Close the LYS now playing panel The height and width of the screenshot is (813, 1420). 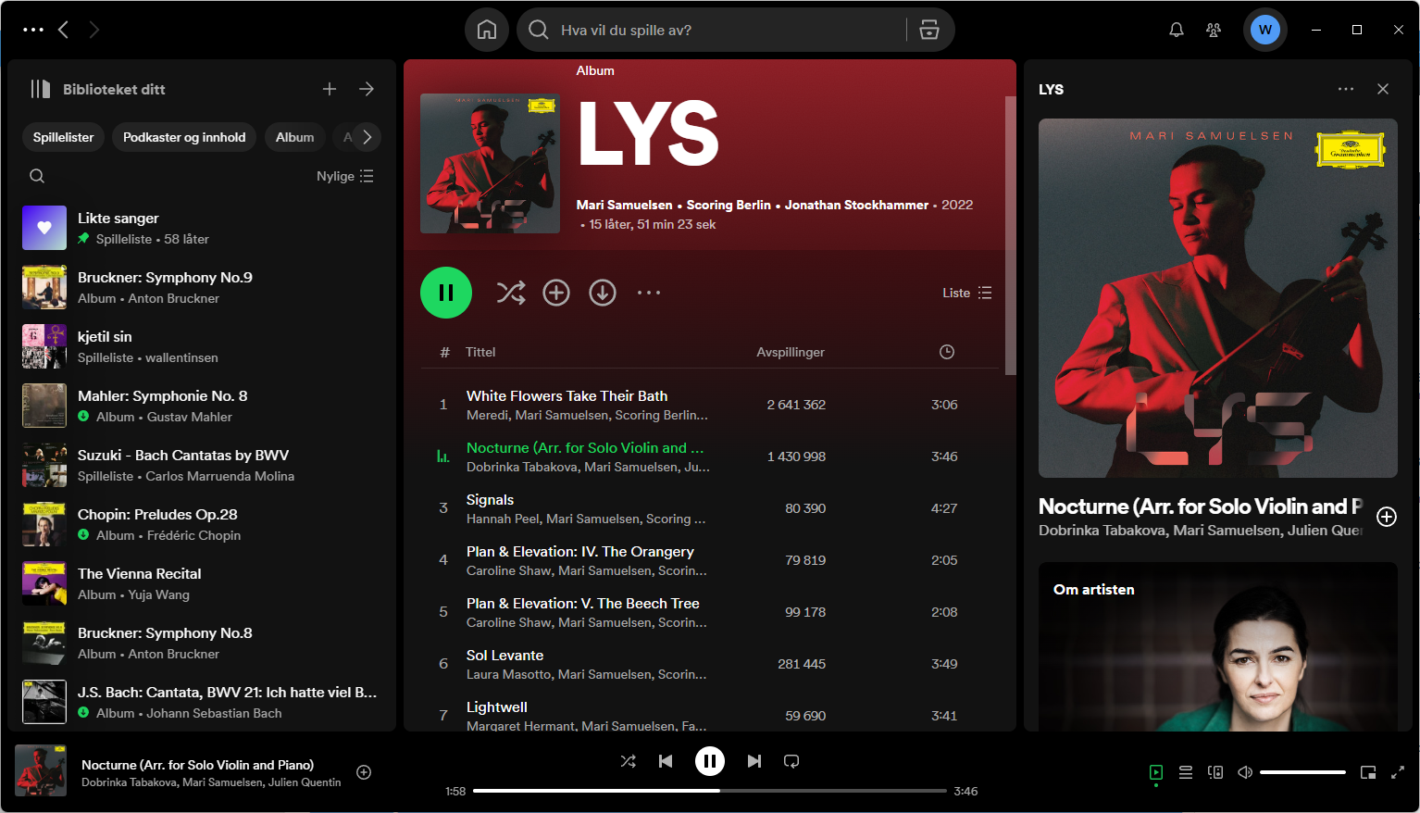1383,89
